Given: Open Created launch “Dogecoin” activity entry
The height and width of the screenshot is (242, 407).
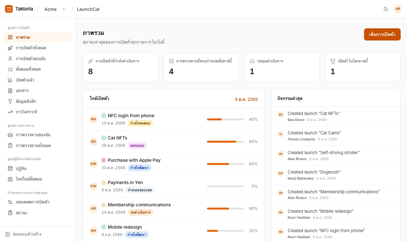Looking at the screenshot, I should 336,175.
